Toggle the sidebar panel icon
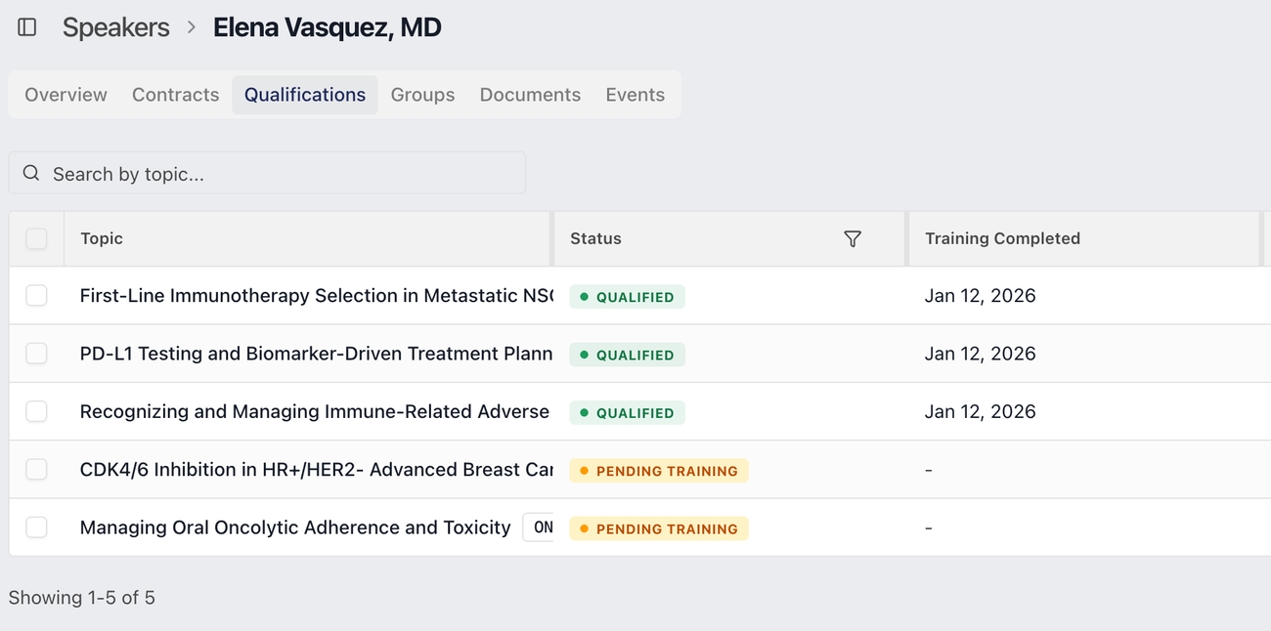1271x631 pixels. click(27, 27)
